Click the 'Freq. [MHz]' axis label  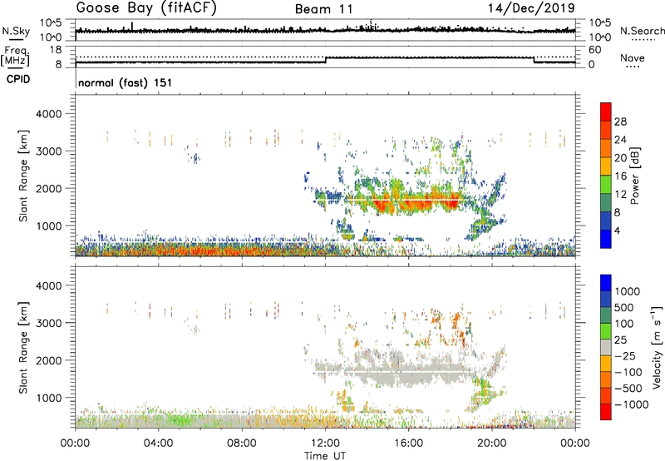15,56
